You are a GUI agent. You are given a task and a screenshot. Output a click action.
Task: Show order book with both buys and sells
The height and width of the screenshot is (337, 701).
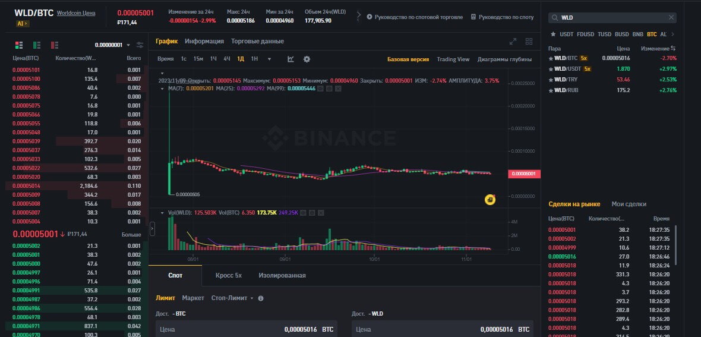pos(18,45)
